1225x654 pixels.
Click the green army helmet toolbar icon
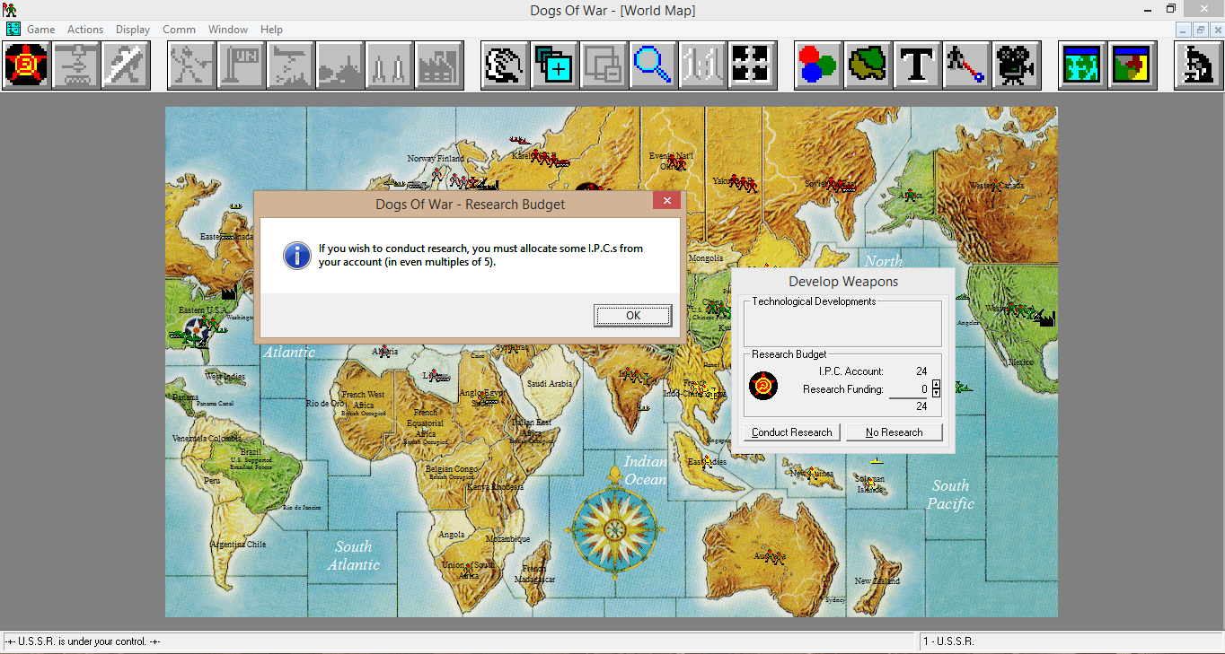click(868, 65)
